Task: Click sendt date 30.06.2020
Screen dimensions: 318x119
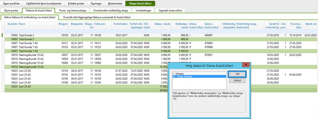Action: [x=273, y=79]
